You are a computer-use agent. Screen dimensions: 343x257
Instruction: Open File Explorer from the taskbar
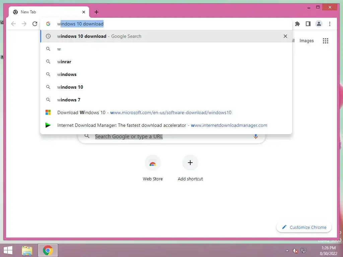coord(27,250)
